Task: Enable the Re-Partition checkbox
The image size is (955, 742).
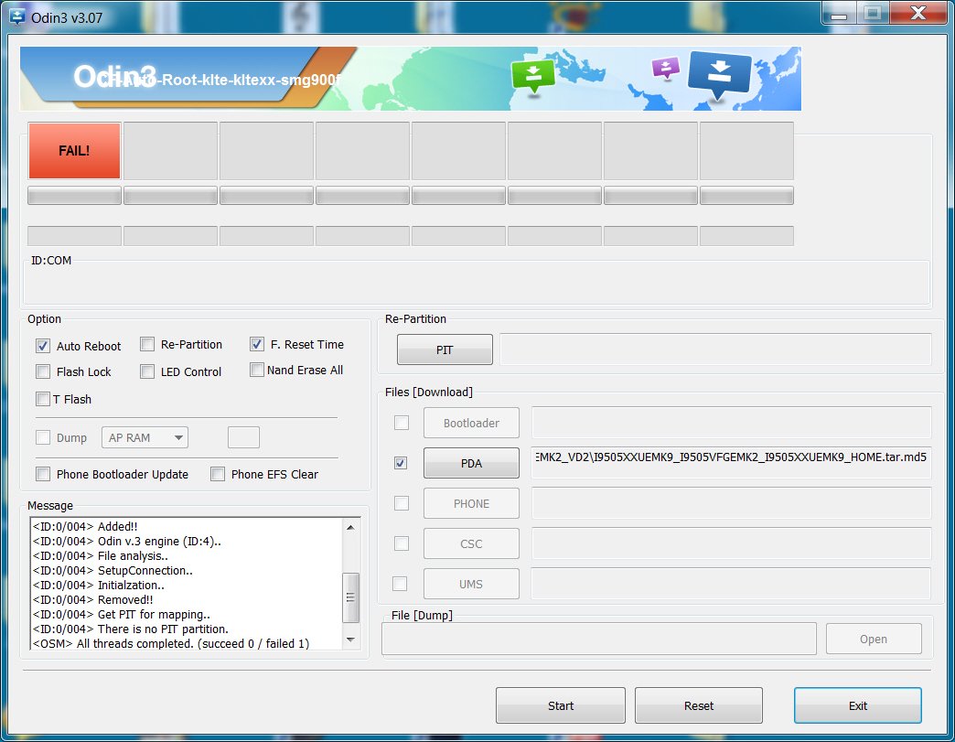Action: click(147, 345)
